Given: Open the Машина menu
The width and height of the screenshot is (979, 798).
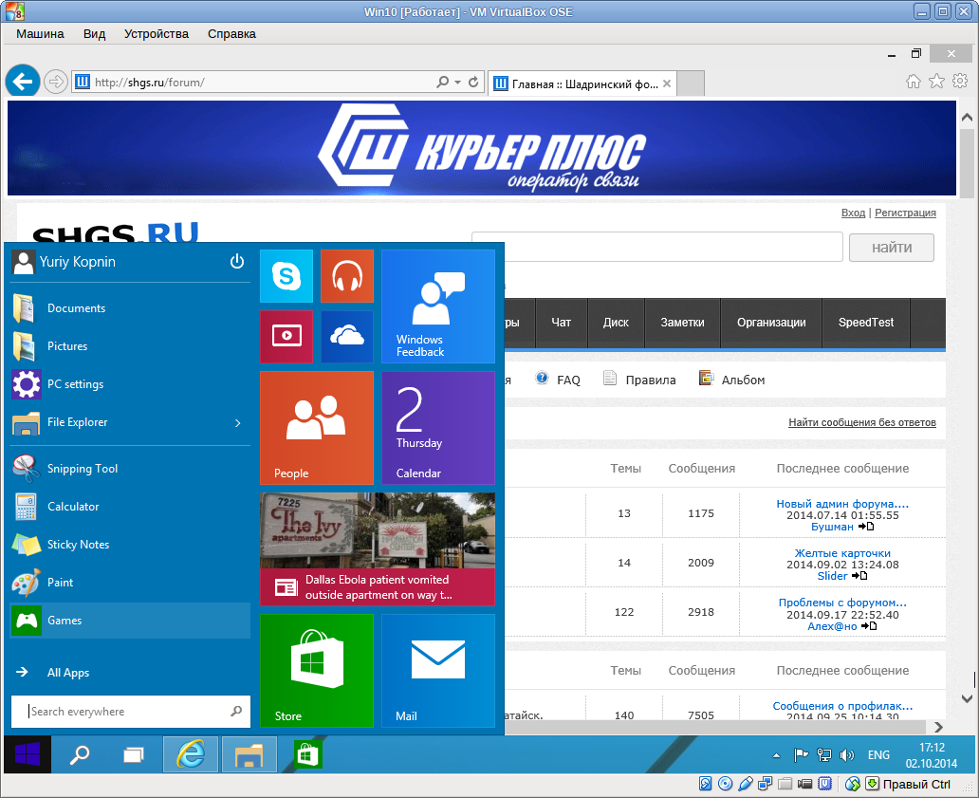Looking at the screenshot, I should 40,34.
